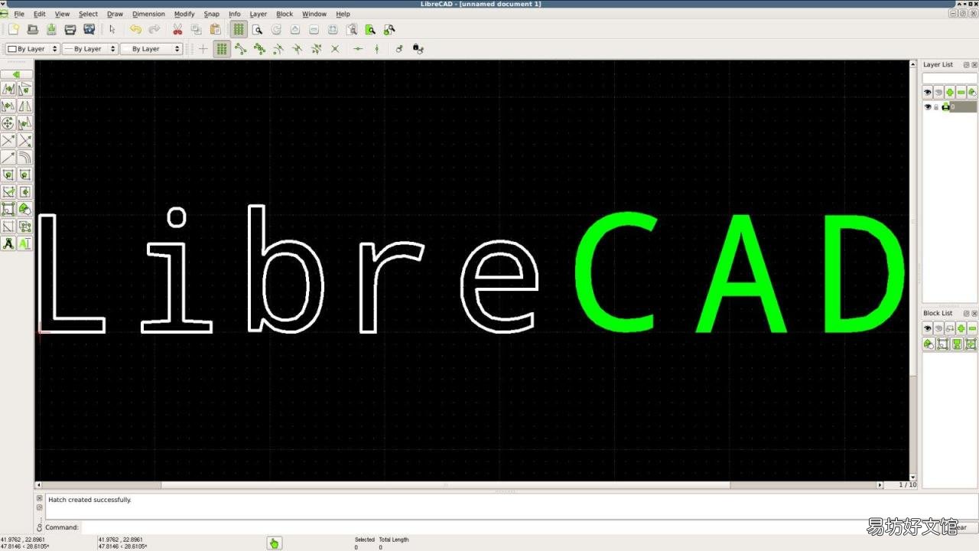Viewport: 979px width, 551px height.
Task: Remove layer with green minus in Layer List
Action: coord(961,92)
